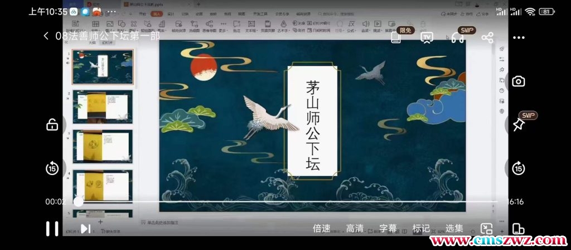Open the 高清 video quality selector
The width and height of the screenshot is (571, 250).
click(355, 228)
